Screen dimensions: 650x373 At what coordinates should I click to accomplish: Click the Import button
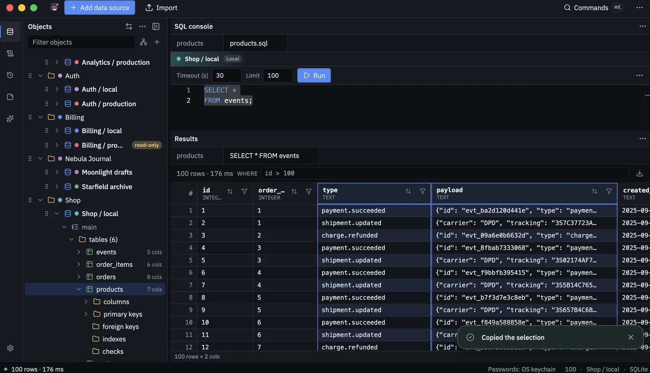161,8
